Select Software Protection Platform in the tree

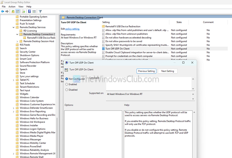click(34, 62)
